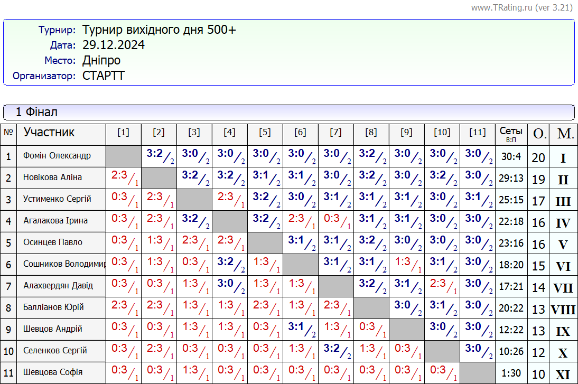578x384 pixels.
Task: Select Шевцов Андрій's 3:1 win against player 6
Action: (300, 329)
